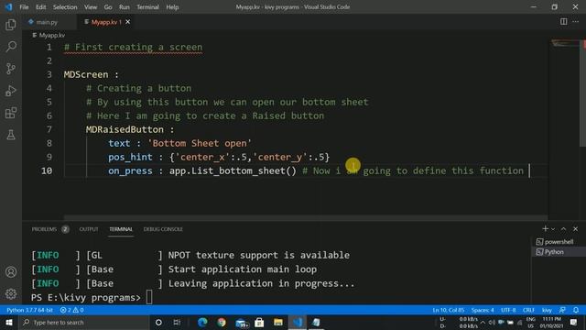Select the Terminal panel tab
Viewport: 586px width, 330px height.
pyautogui.click(x=121, y=229)
